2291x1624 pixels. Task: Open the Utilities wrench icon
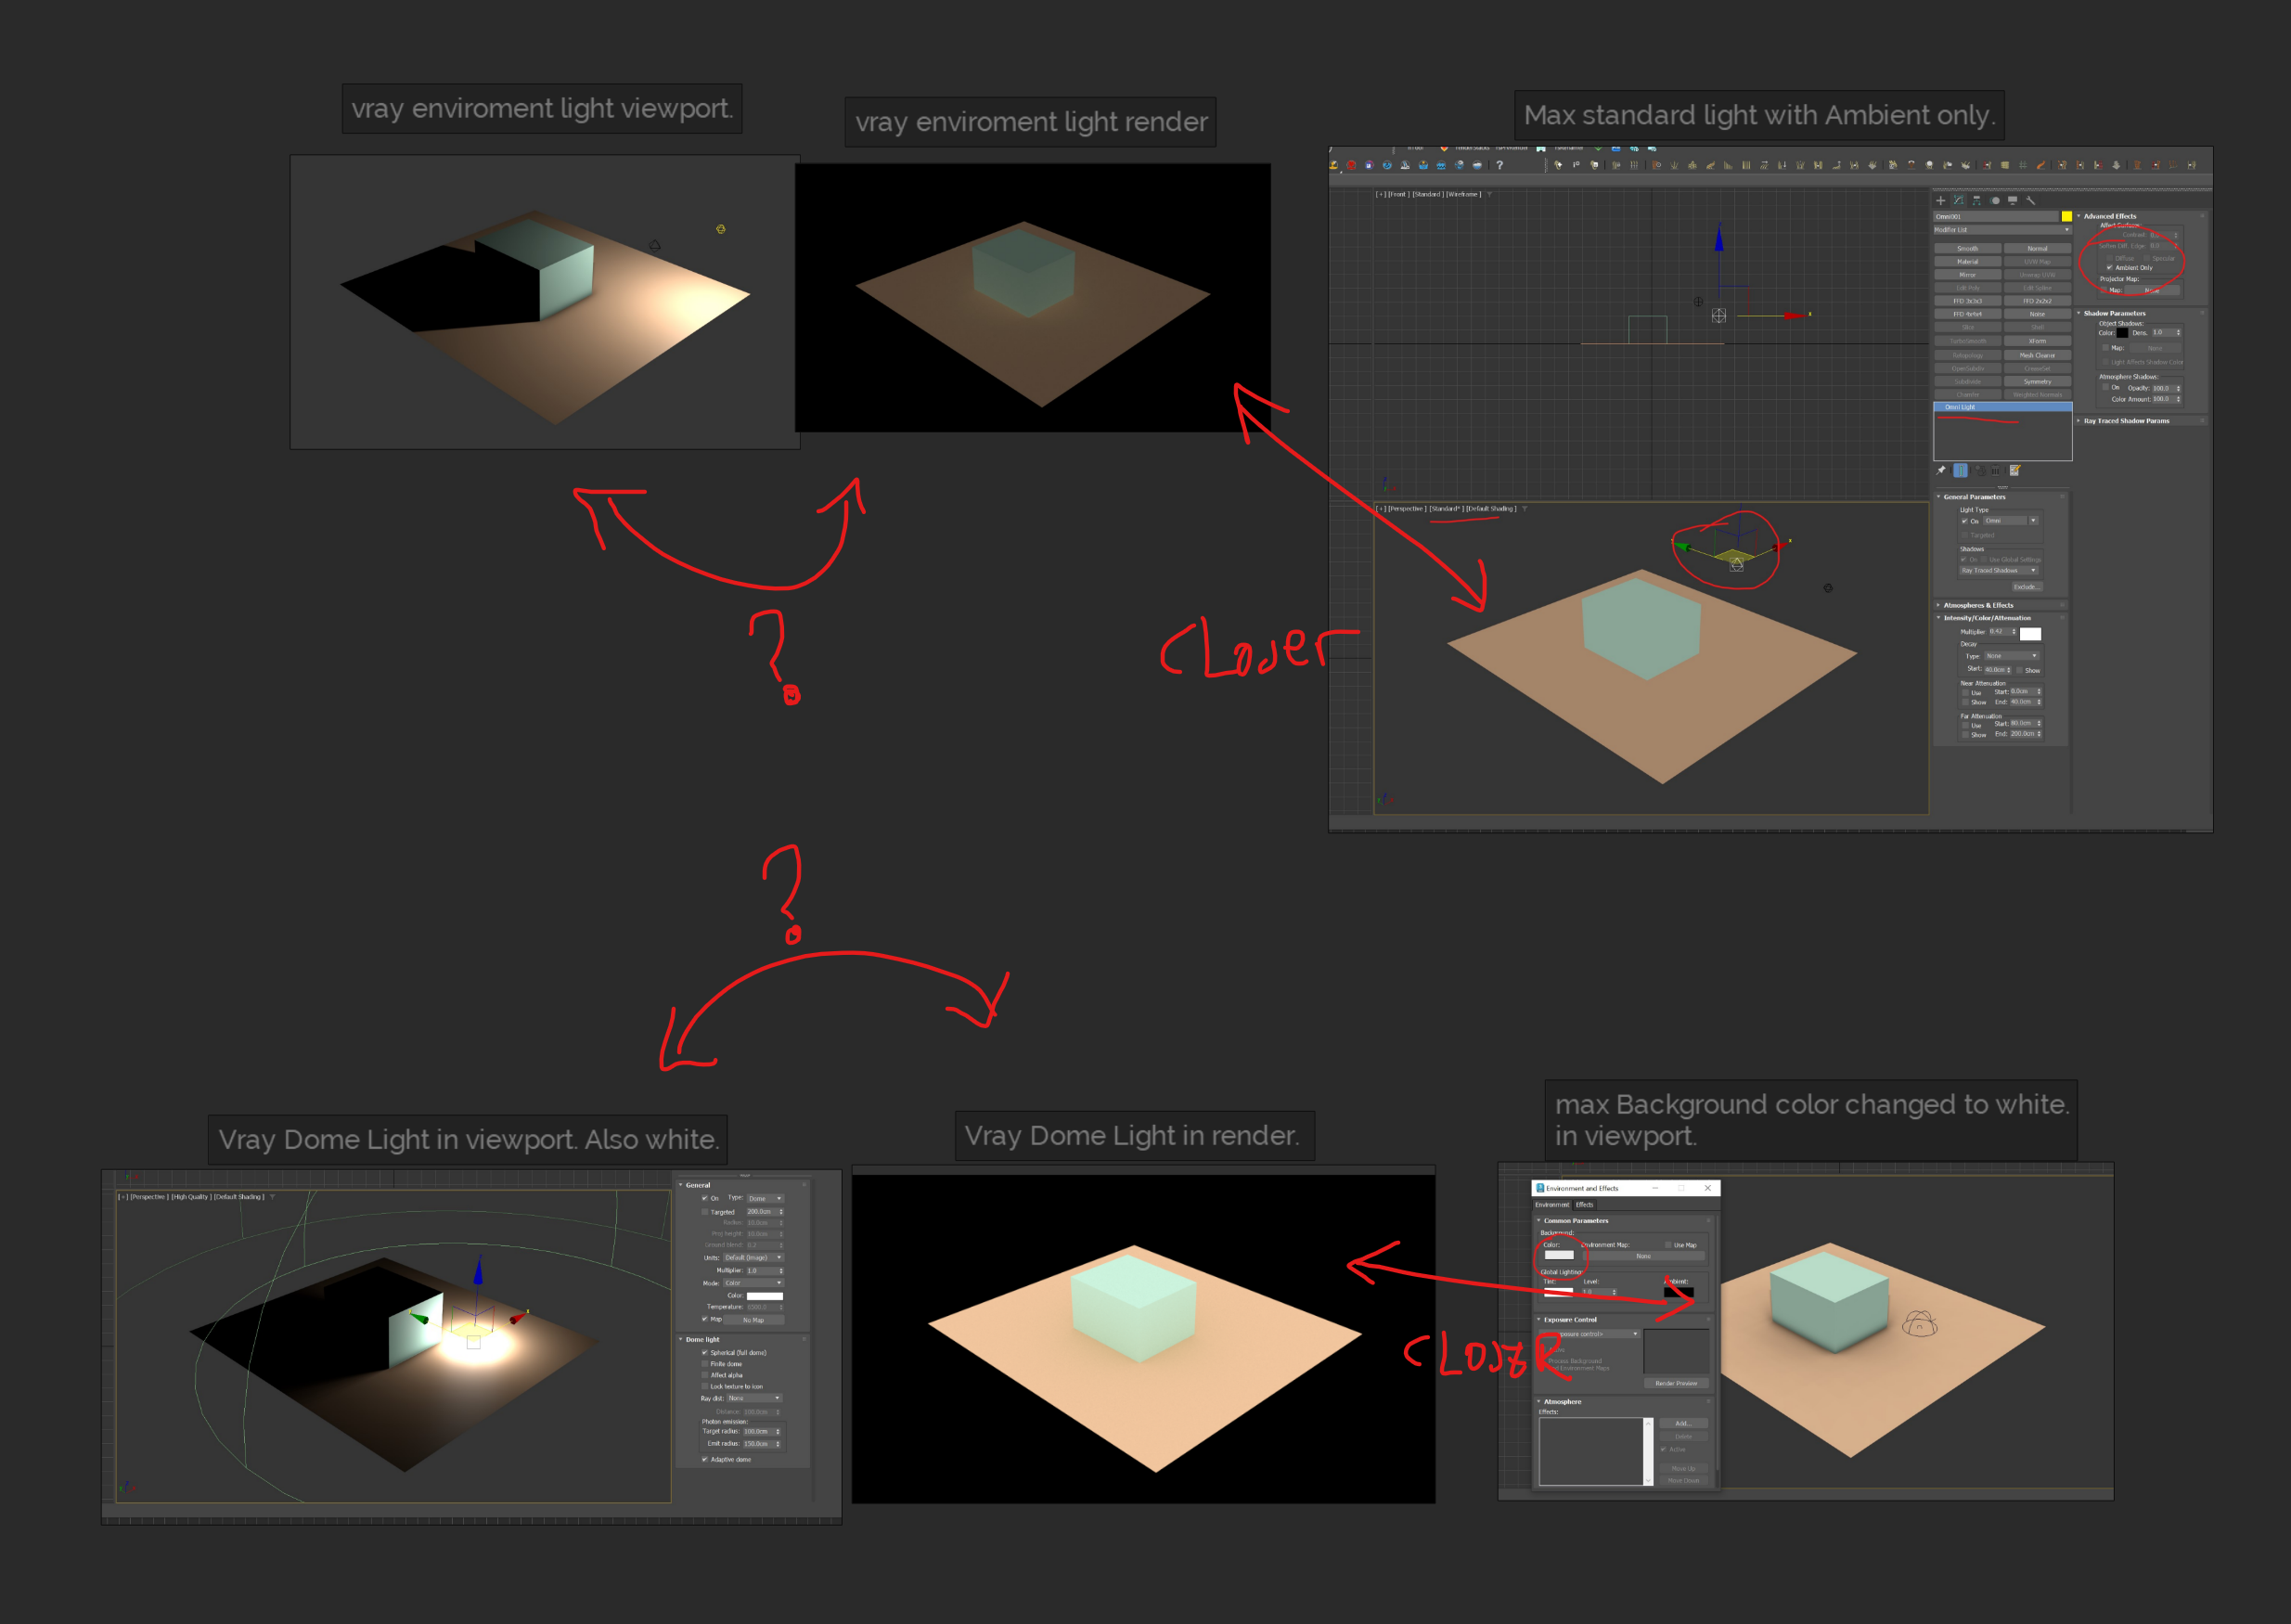(x=2031, y=200)
